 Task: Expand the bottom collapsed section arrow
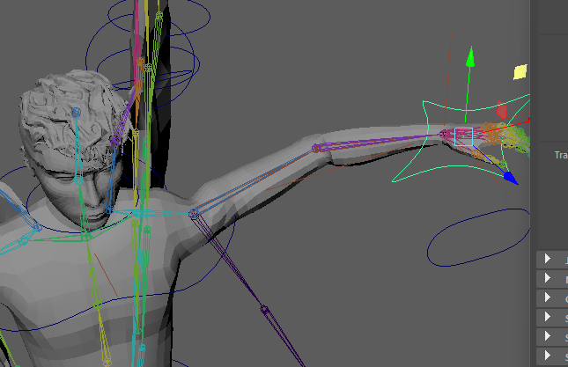[x=548, y=356]
